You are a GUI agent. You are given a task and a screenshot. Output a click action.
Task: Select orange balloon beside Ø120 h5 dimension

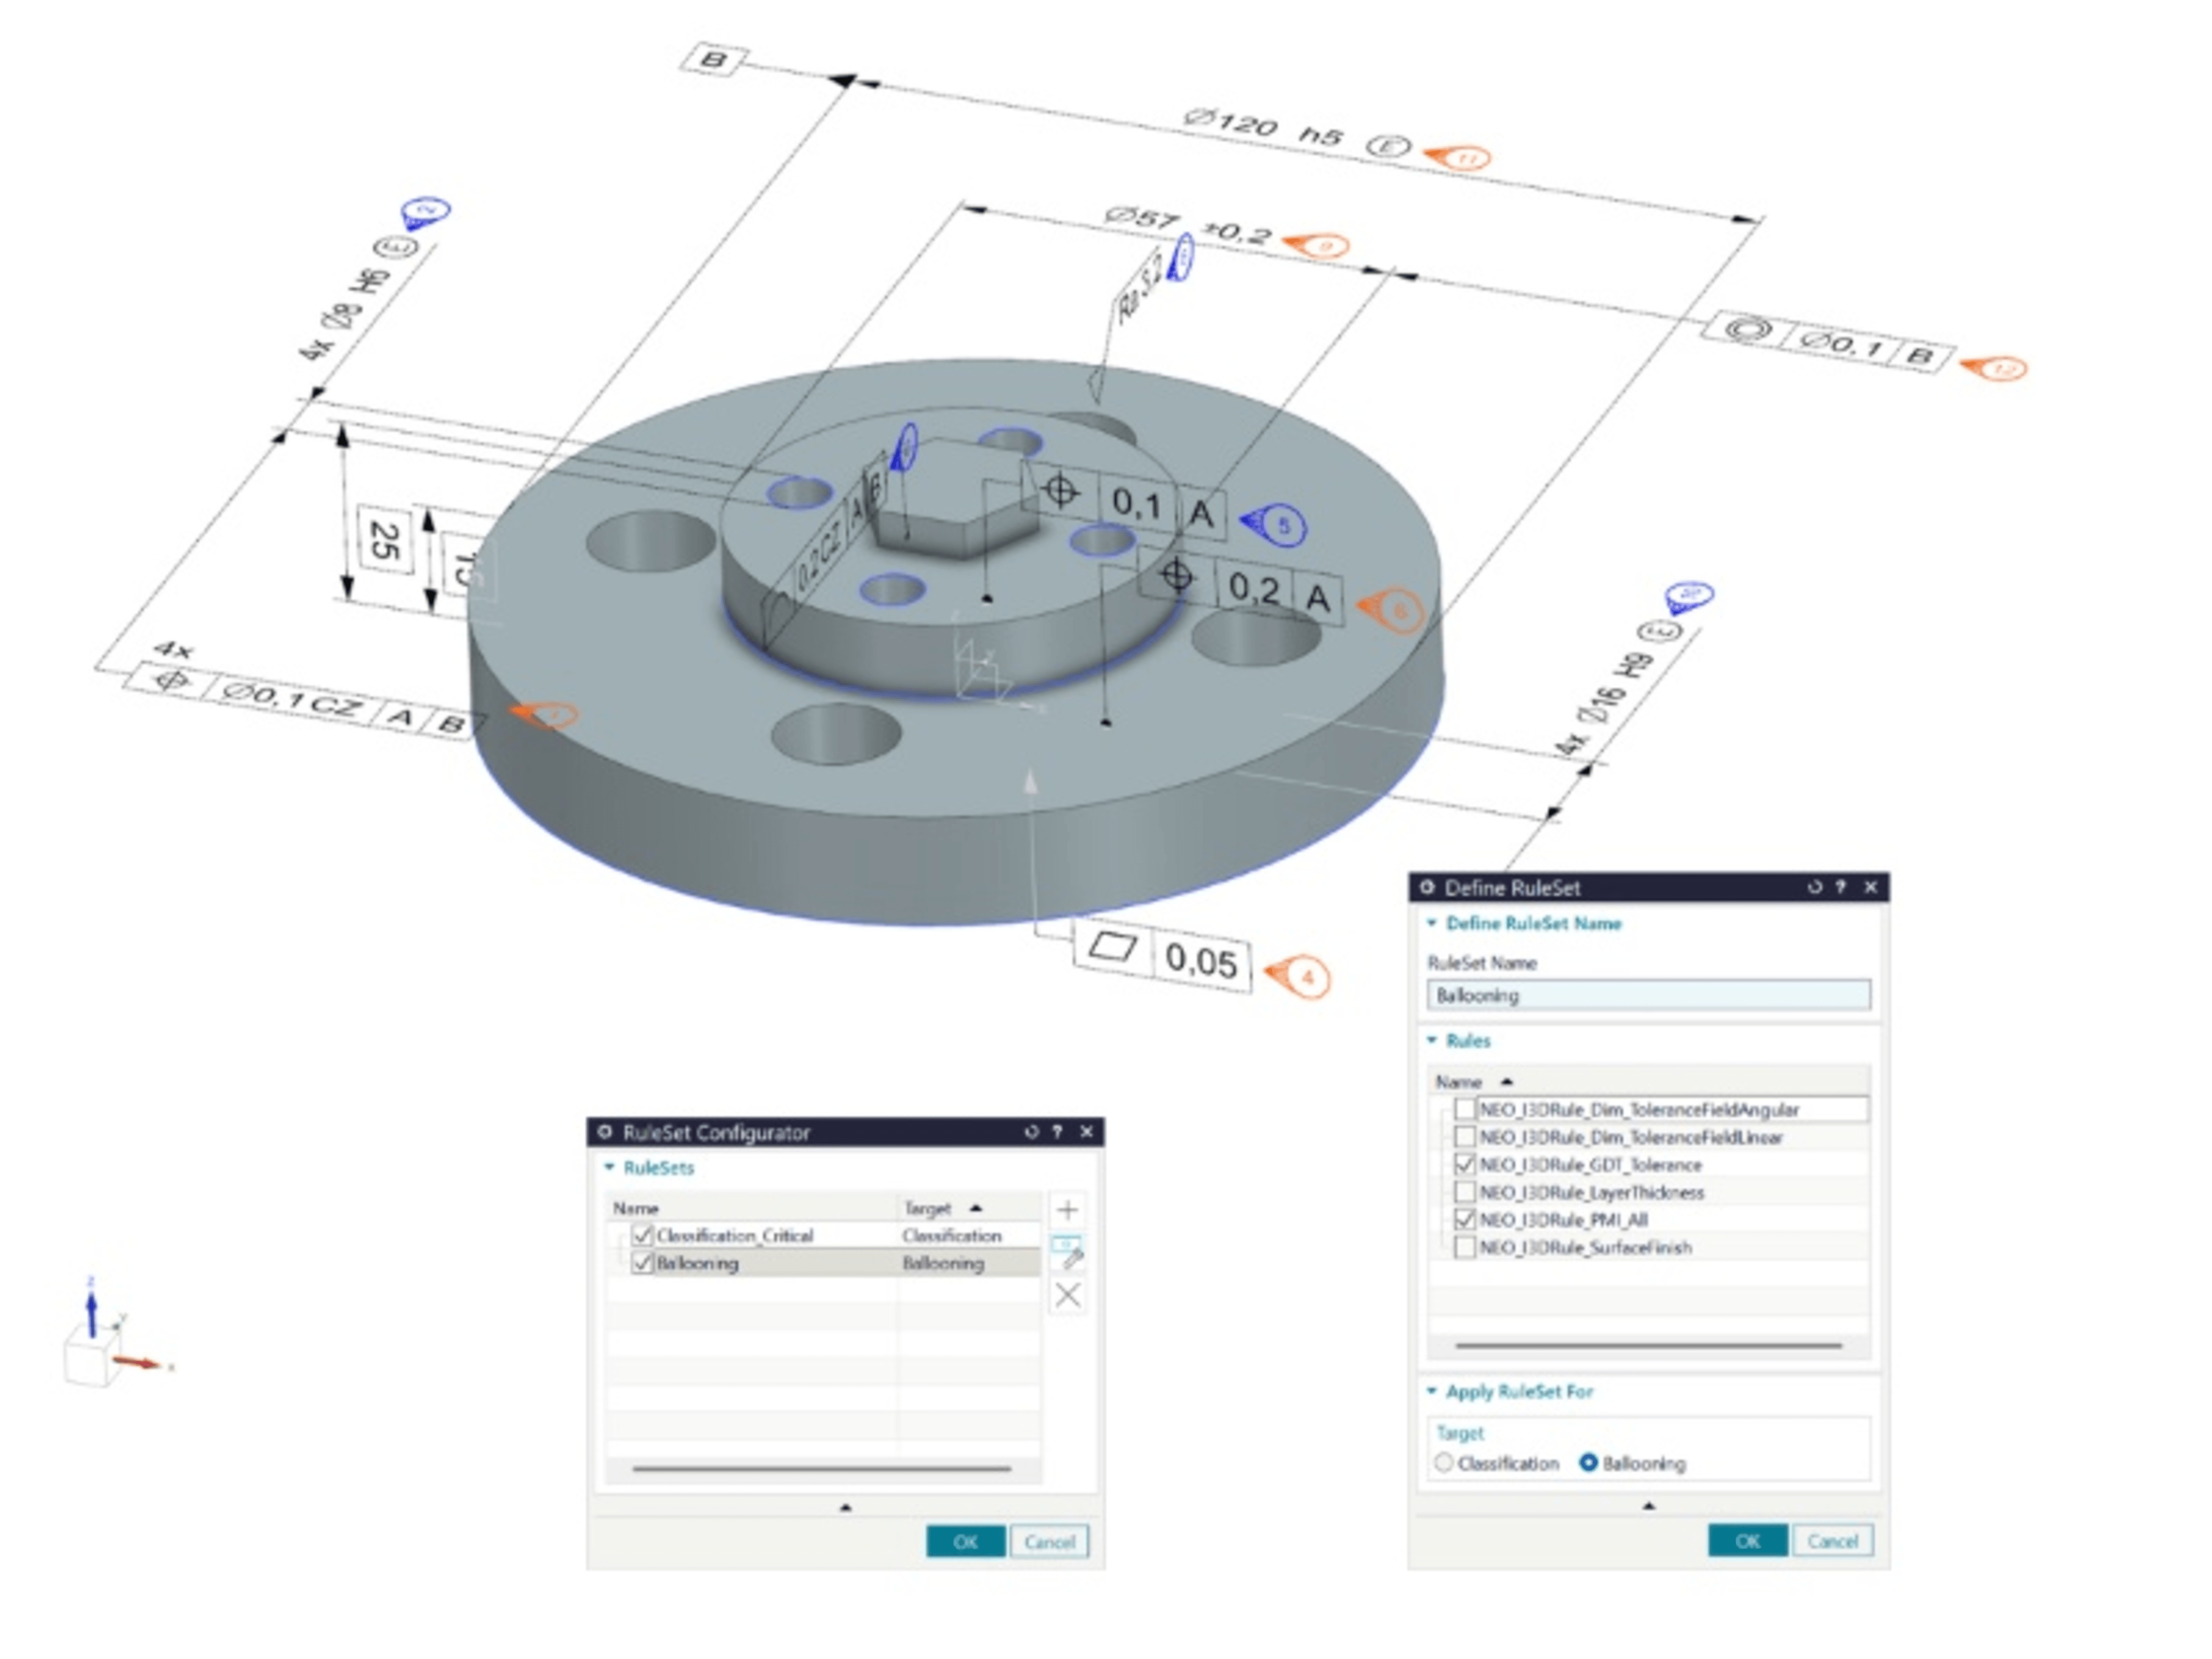click(x=1459, y=158)
